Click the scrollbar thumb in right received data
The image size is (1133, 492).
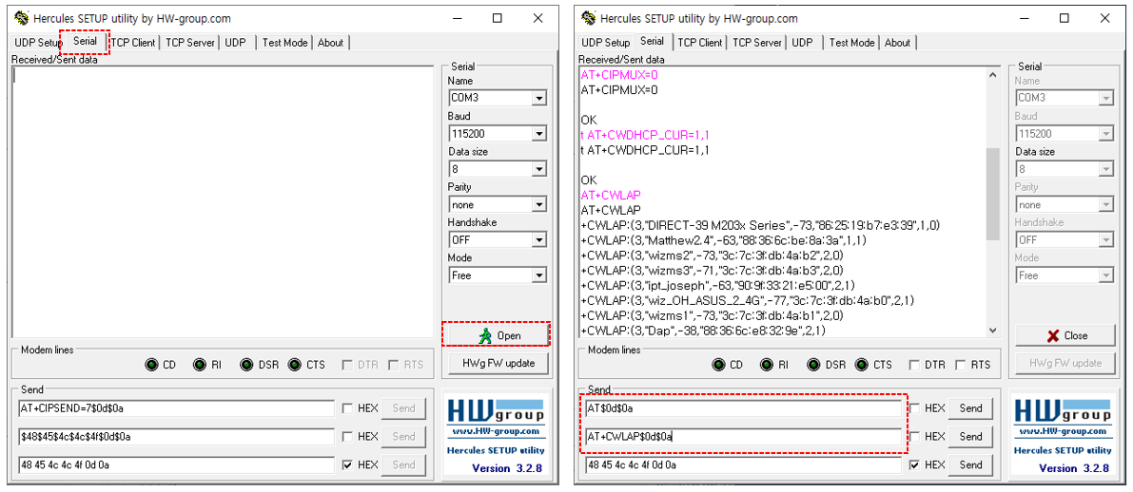pyautogui.click(x=993, y=195)
